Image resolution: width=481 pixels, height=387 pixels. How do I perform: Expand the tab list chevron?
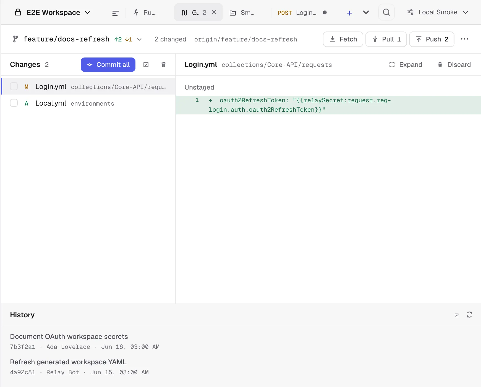pos(366,12)
